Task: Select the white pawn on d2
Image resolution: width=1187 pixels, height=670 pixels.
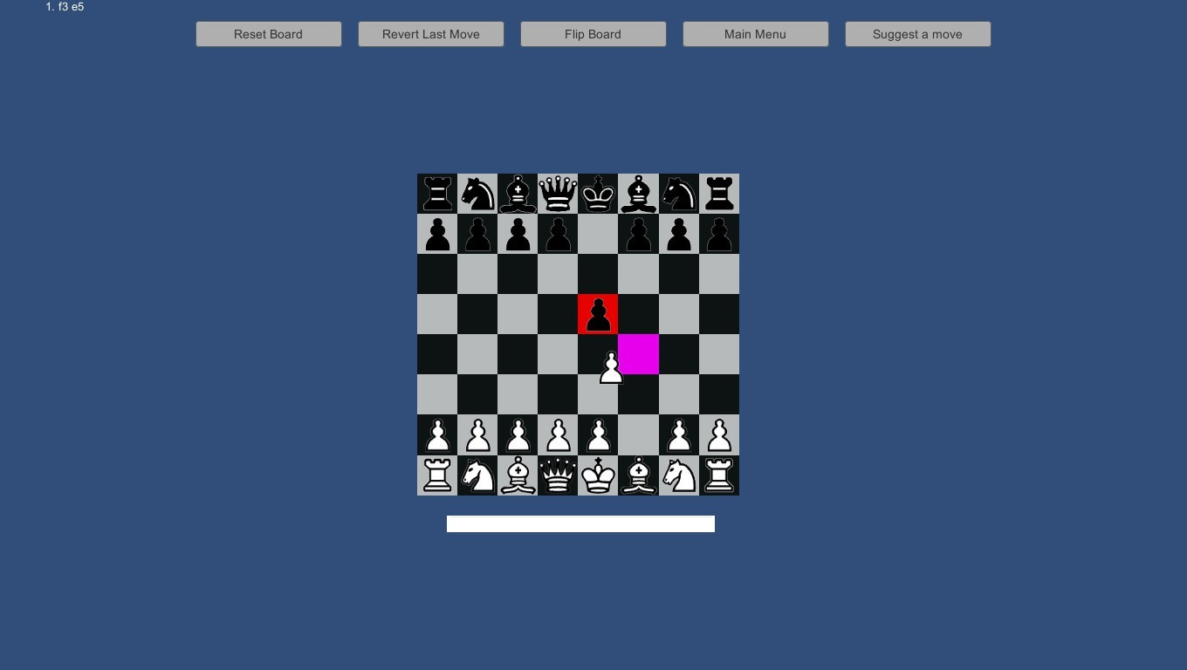Action: pos(558,435)
